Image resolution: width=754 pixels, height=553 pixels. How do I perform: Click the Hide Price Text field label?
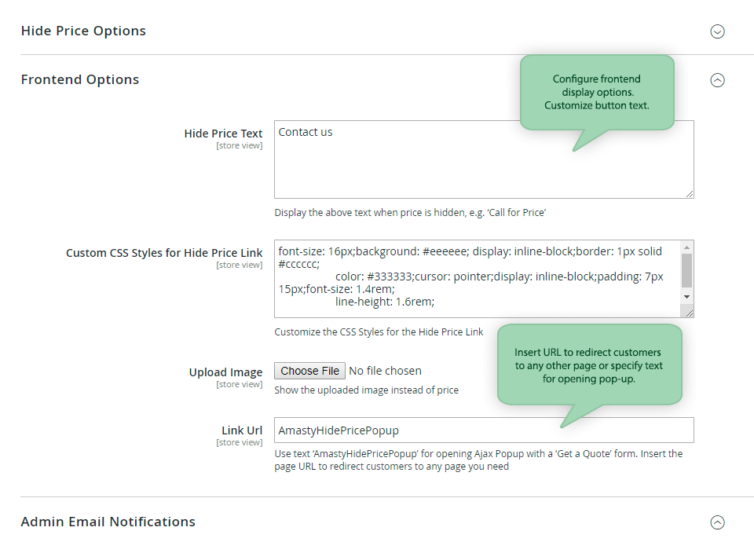(x=223, y=134)
